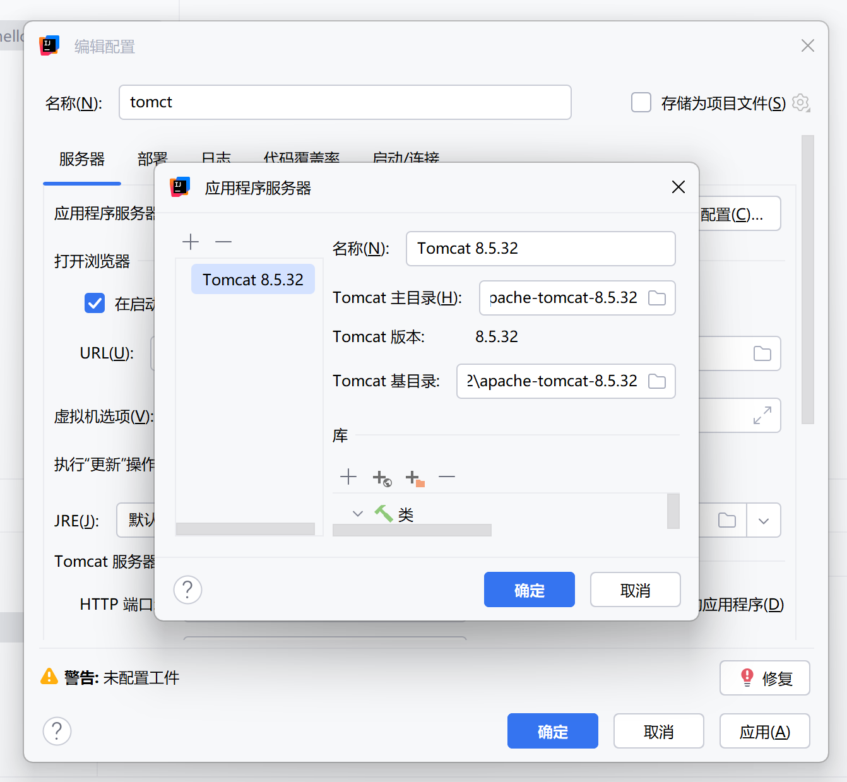Switch to the Server tab
Image resolution: width=847 pixels, height=782 pixels.
click(x=82, y=158)
